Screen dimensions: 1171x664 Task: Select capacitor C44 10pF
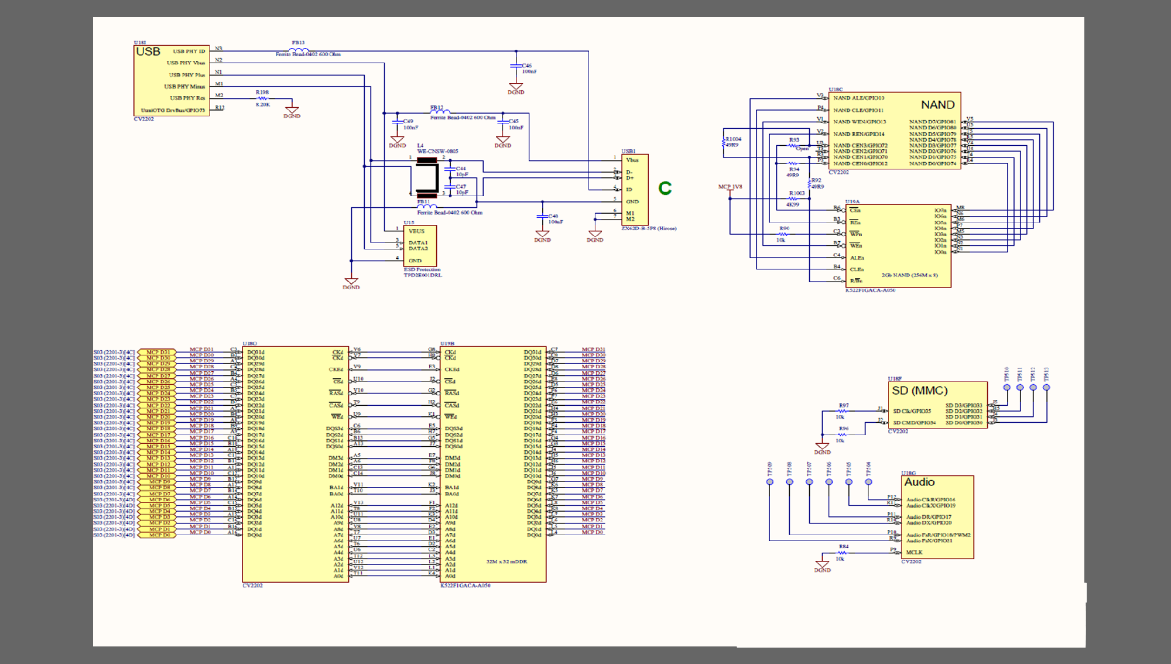tap(450, 169)
